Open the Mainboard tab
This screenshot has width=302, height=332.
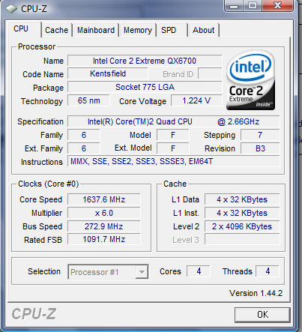(x=96, y=30)
